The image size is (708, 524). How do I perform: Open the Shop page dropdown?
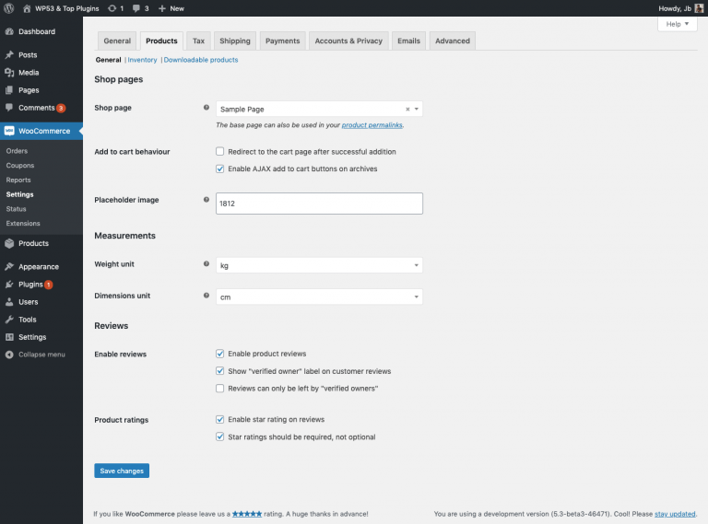click(x=319, y=110)
